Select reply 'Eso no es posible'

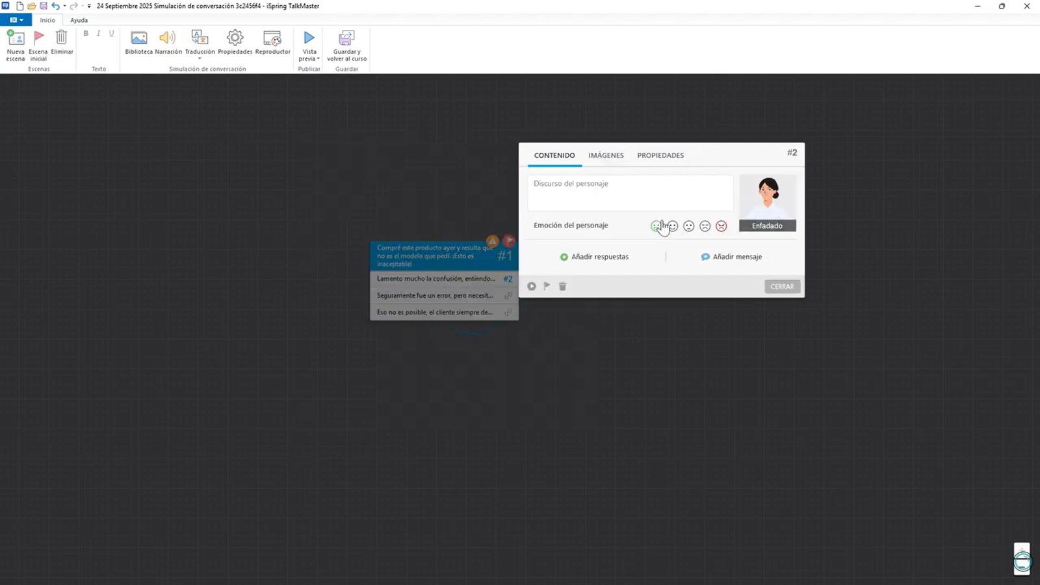click(444, 313)
